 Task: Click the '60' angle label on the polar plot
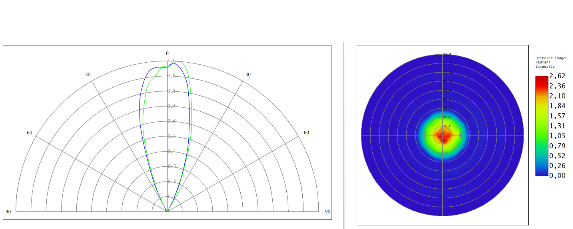pos(30,132)
